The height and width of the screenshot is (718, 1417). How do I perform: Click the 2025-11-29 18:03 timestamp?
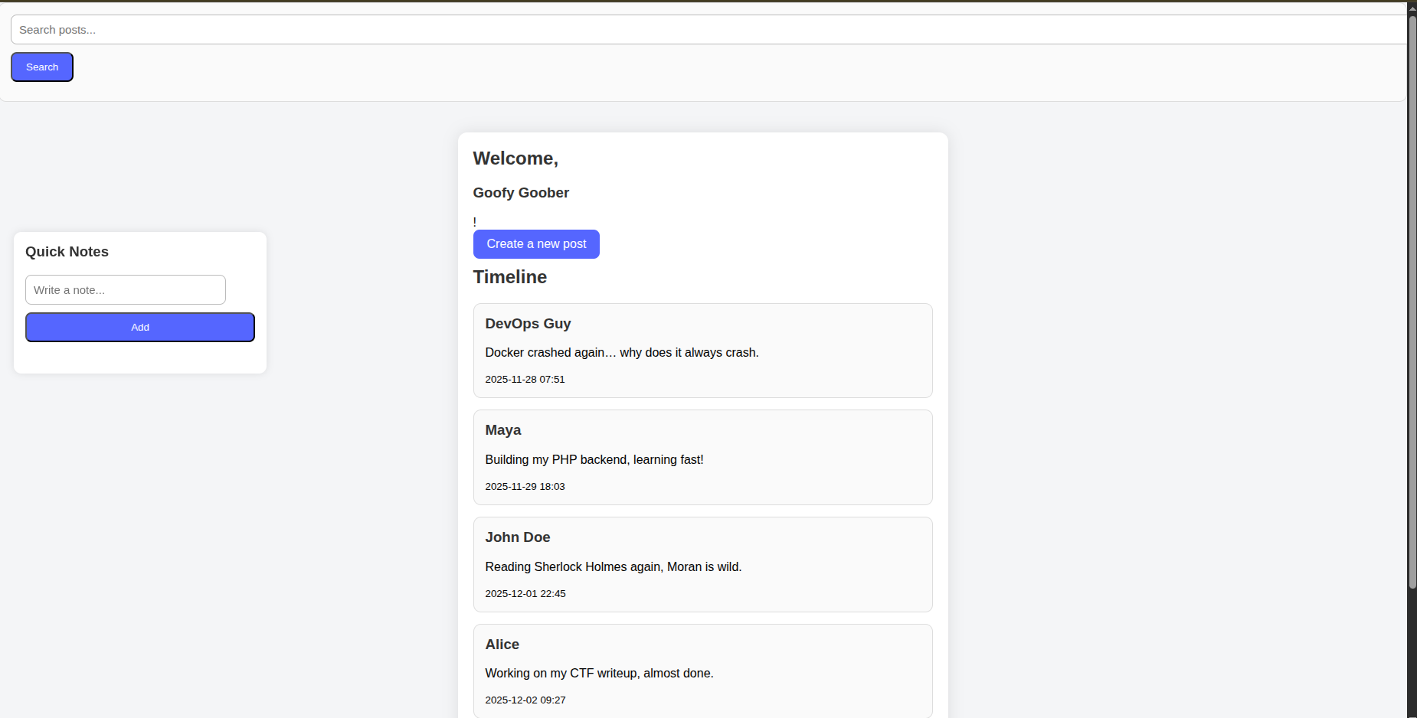pyautogui.click(x=525, y=487)
